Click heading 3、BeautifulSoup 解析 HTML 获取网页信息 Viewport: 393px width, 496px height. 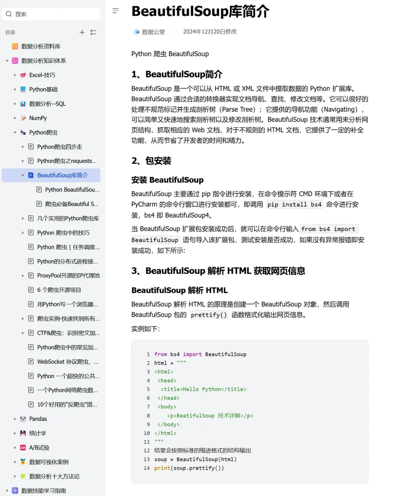tap(218, 271)
